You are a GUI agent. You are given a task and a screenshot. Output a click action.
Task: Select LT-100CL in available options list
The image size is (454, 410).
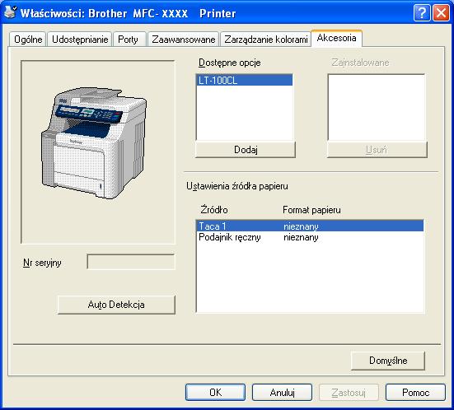pos(245,81)
